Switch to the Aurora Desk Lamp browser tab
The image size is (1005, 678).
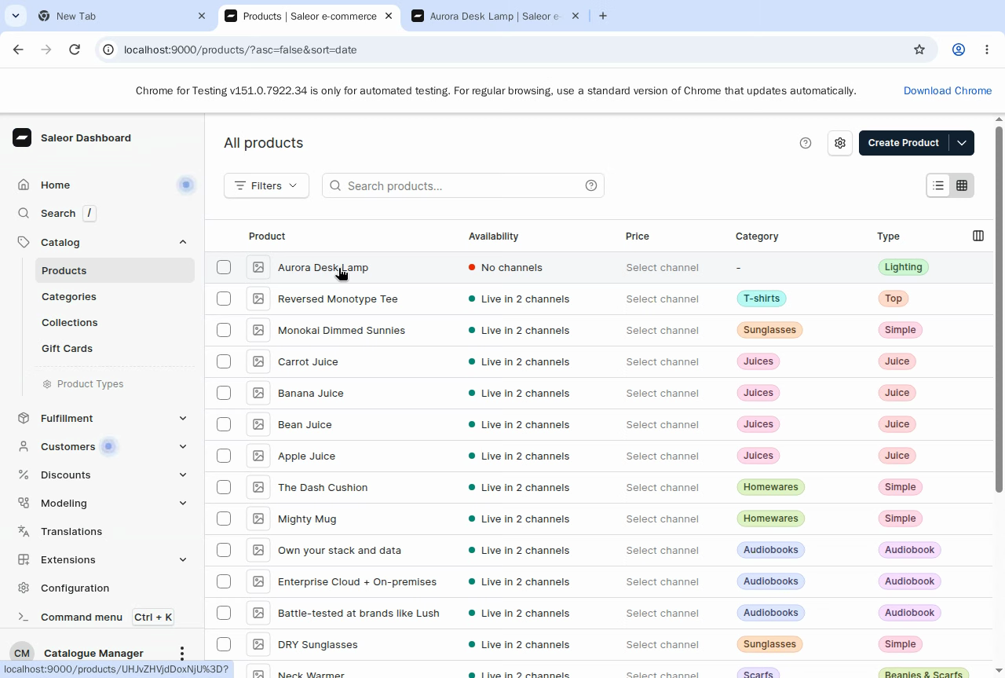[x=495, y=16]
